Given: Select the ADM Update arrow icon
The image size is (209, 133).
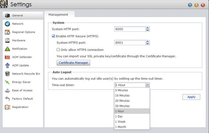Looking at the screenshot, I should [7, 65].
